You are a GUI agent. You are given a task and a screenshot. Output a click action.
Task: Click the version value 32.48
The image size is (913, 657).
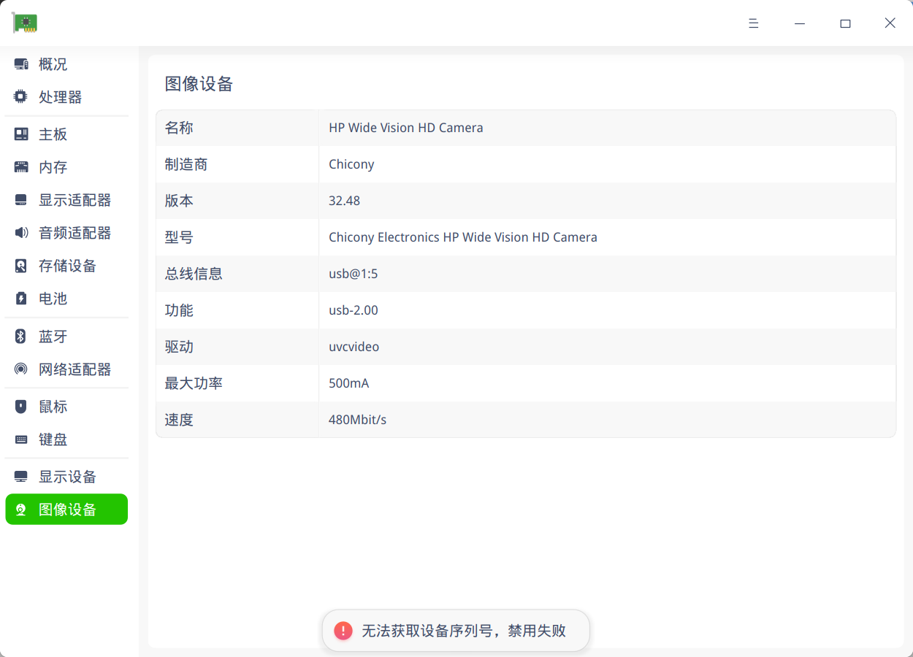(x=344, y=201)
